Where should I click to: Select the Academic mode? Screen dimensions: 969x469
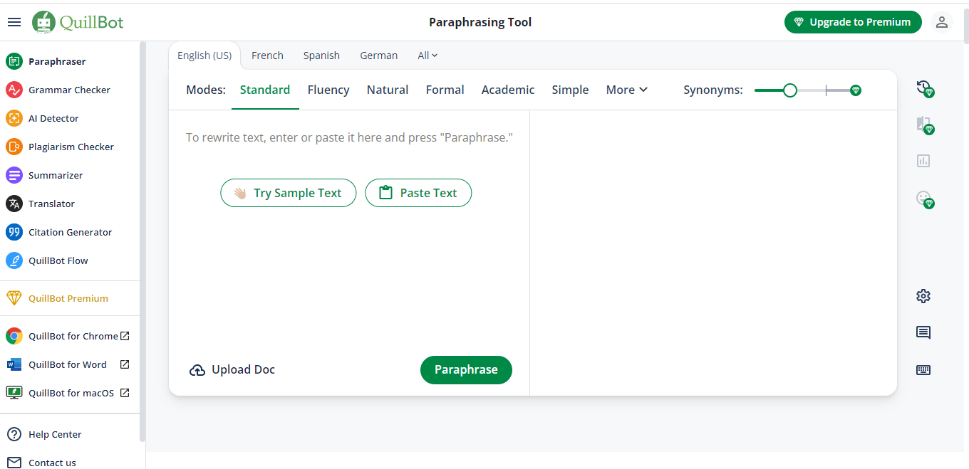(508, 90)
